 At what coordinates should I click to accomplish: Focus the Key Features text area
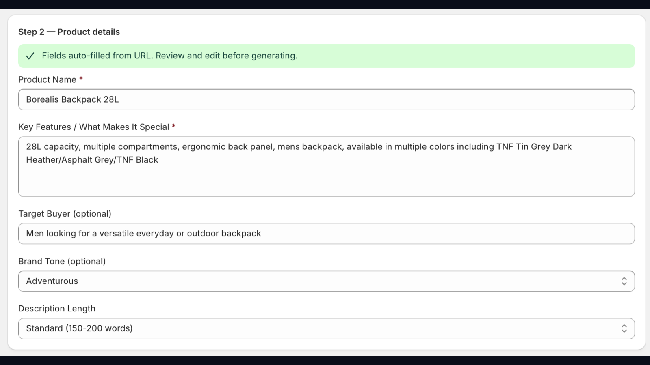326,167
